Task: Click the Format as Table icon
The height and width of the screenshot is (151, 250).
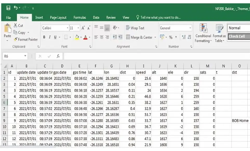Action: tap(219, 33)
